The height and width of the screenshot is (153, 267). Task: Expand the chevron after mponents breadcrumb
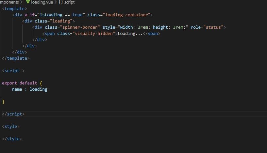pos(22,2)
